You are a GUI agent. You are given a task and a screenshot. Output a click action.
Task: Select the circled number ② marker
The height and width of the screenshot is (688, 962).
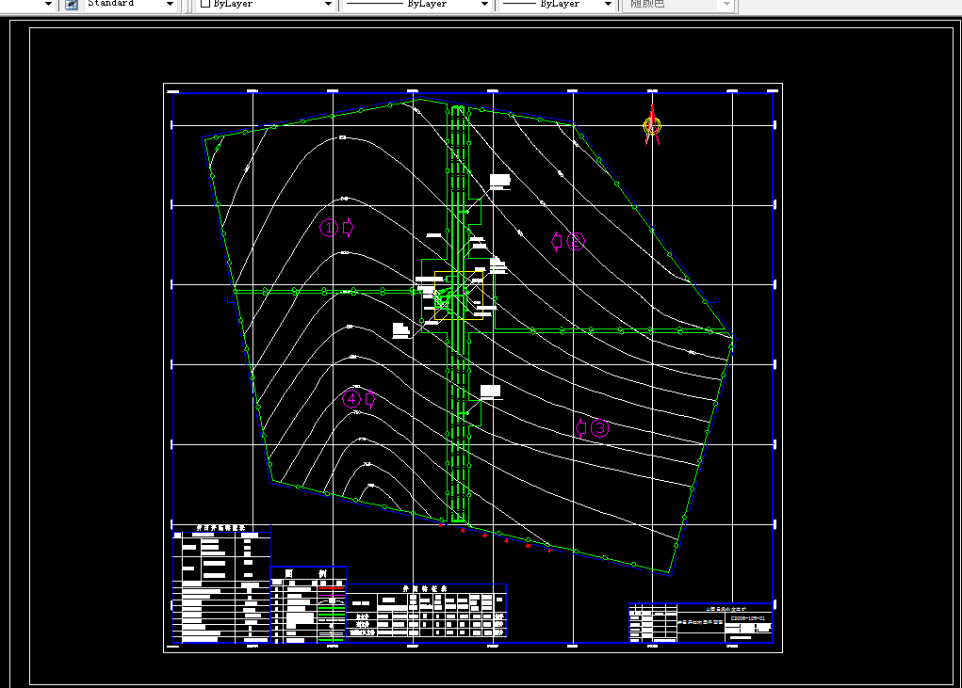(576, 241)
